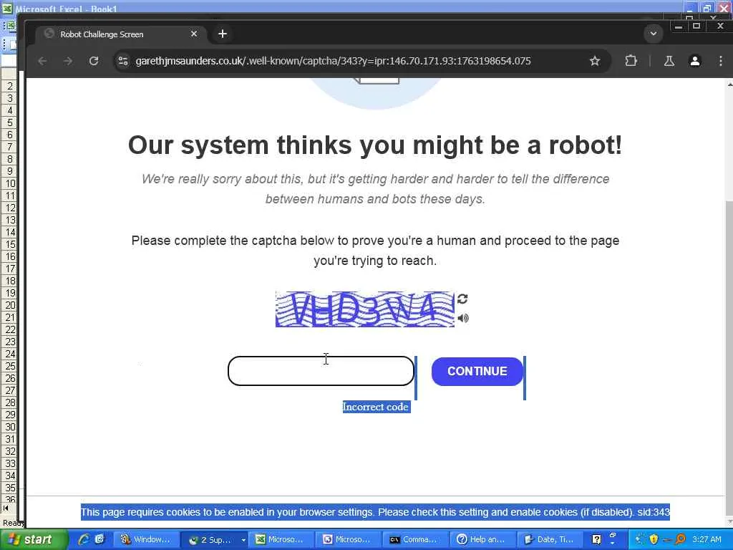Click the captcha code input field
The width and height of the screenshot is (733, 550).
[x=321, y=371]
